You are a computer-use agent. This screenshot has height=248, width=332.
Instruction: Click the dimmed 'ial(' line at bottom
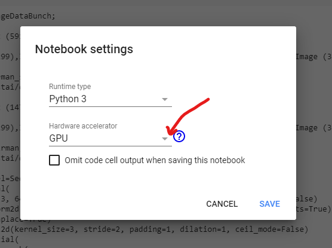[x=10, y=240]
